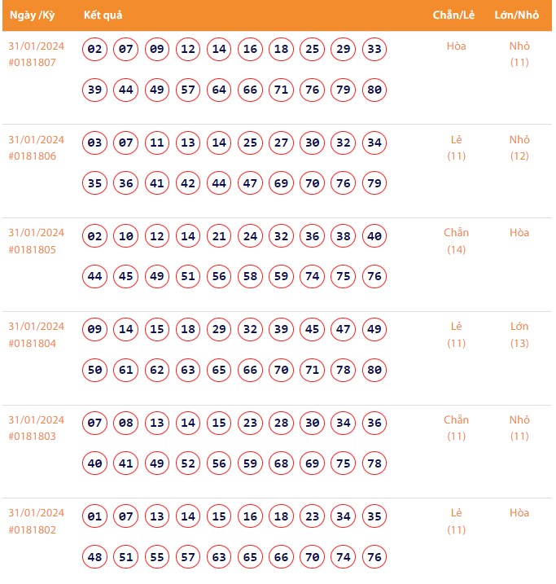
Task: Open draw #0181806 link
Action: pyautogui.click(x=33, y=156)
